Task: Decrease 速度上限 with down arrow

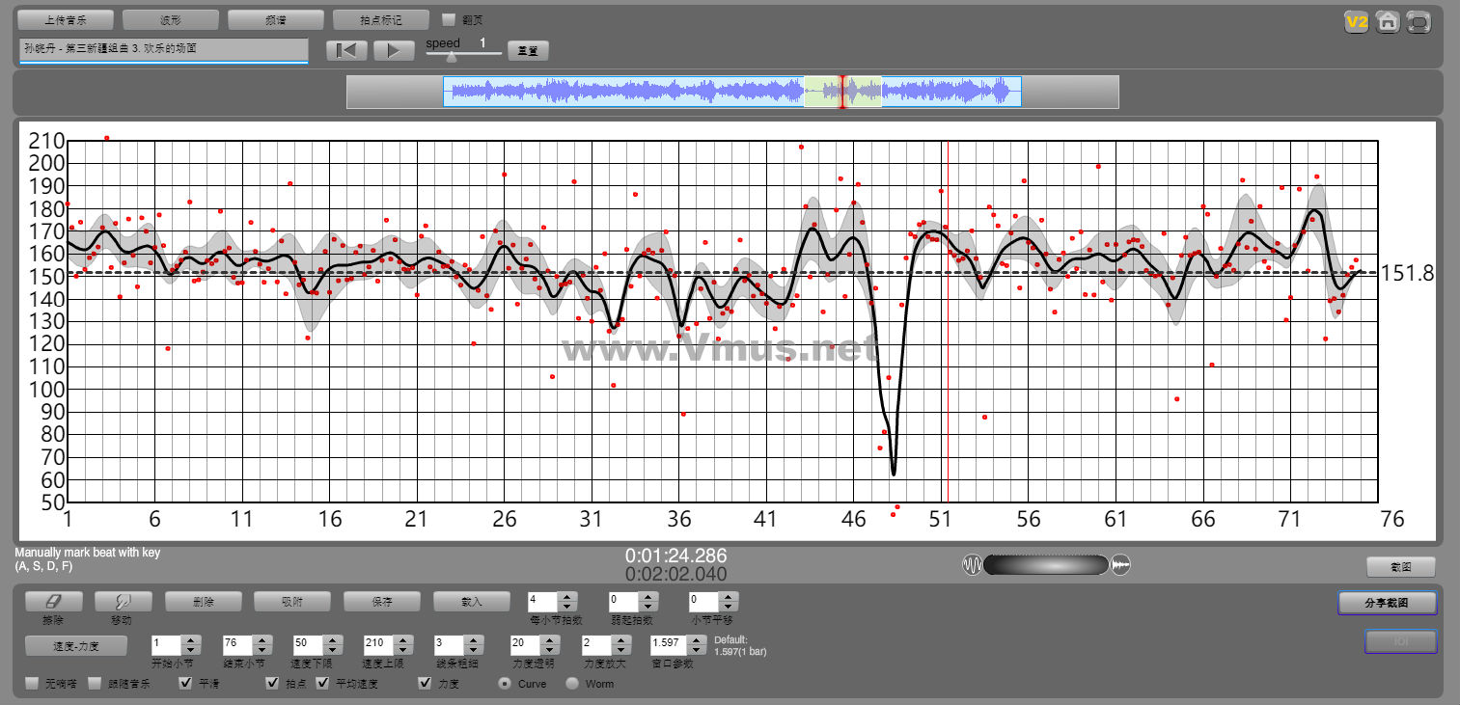Action: coord(403,650)
